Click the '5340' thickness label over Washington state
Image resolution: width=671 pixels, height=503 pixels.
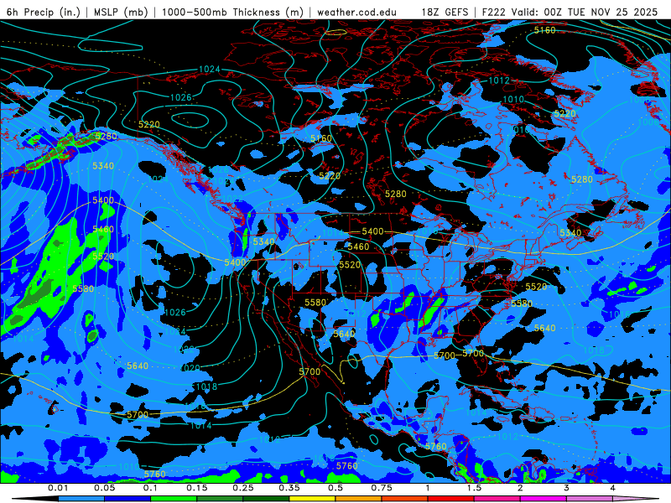coord(263,241)
